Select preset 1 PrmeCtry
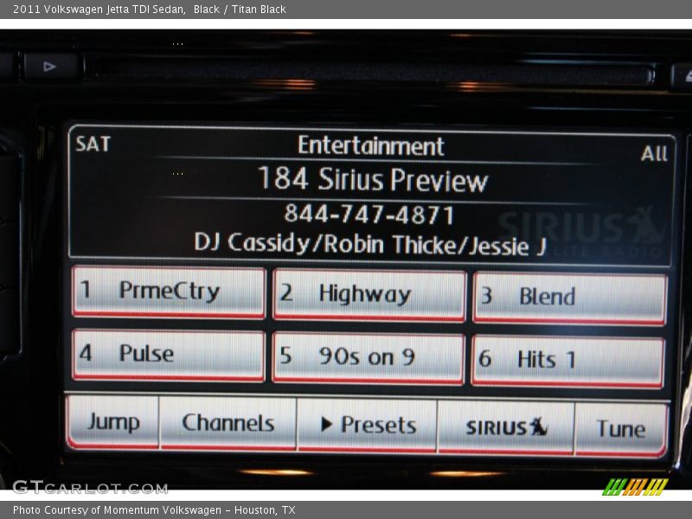 (x=169, y=292)
